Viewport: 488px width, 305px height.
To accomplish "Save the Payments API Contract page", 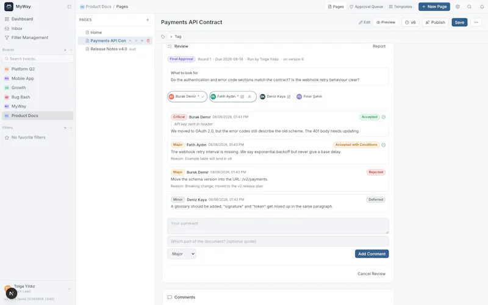I will click(459, 23).
